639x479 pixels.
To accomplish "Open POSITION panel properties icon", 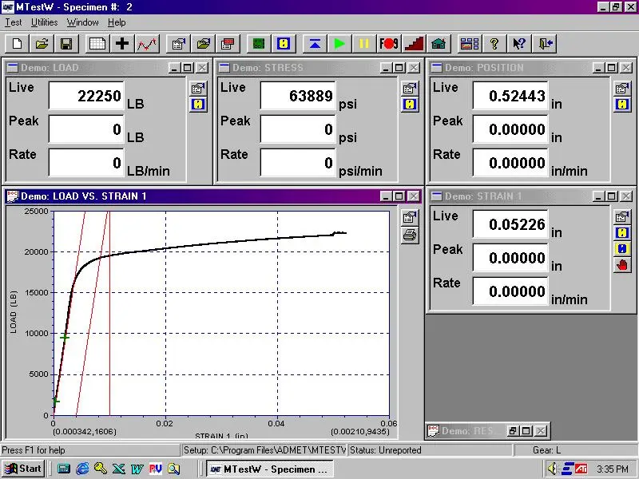I will click(622, 88).
